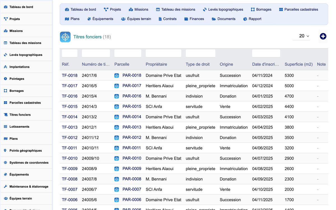The height and width of the screenshot is (210, 336).
Task: Switch to Rapport top navigation tab
Action: click(x=252, y=19)
